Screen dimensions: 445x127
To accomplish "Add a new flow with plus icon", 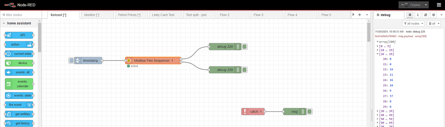I will pos(360,15).
